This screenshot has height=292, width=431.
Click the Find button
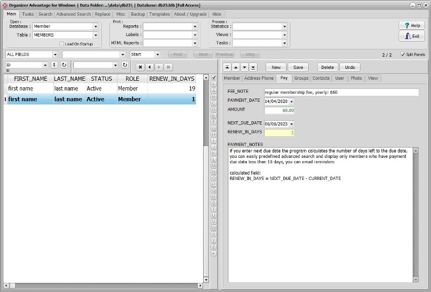[178, 54]
